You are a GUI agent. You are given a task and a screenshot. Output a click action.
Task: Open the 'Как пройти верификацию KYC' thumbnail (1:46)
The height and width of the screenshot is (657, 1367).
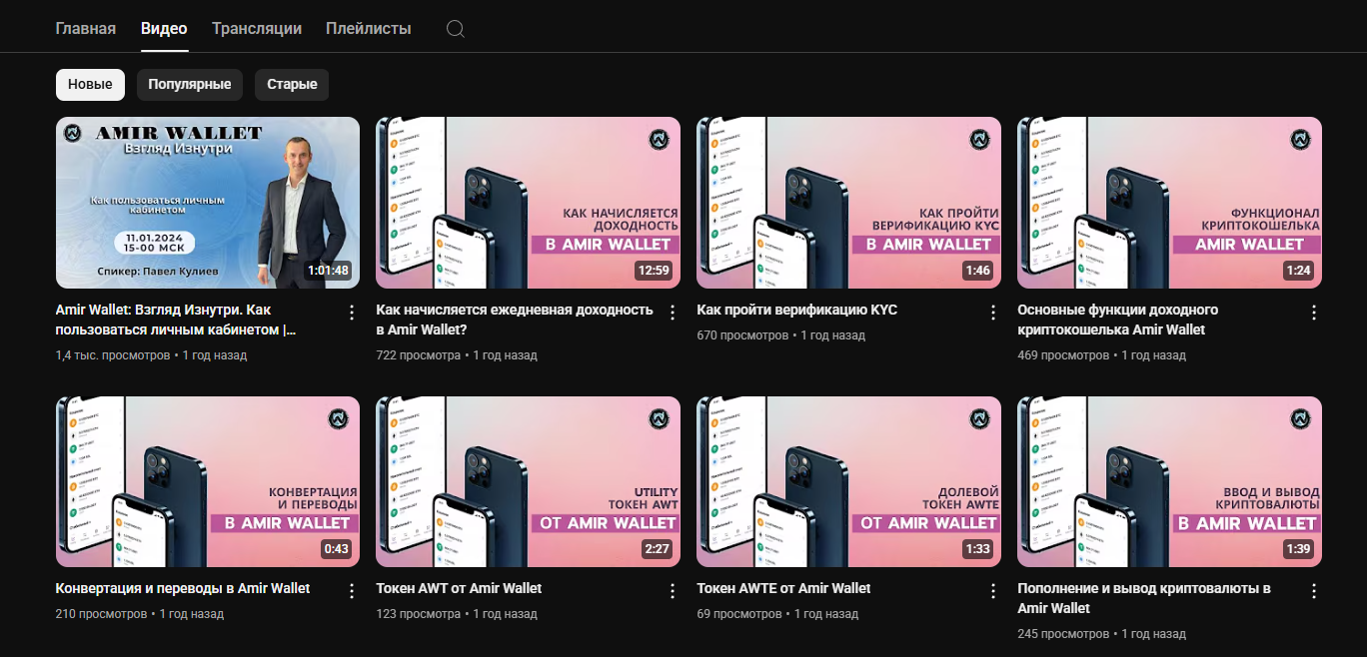tap(848, 203)
